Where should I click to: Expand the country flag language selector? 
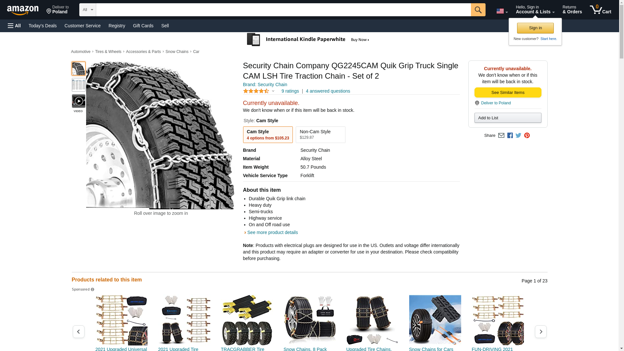point(502,11)
